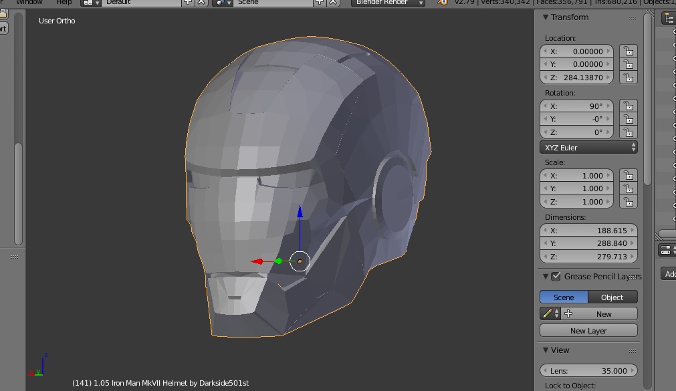Image resolution: width=676 pixels, height=391 pixels.
Task: Click the New grease pencil button
Action: click(603, 313)
